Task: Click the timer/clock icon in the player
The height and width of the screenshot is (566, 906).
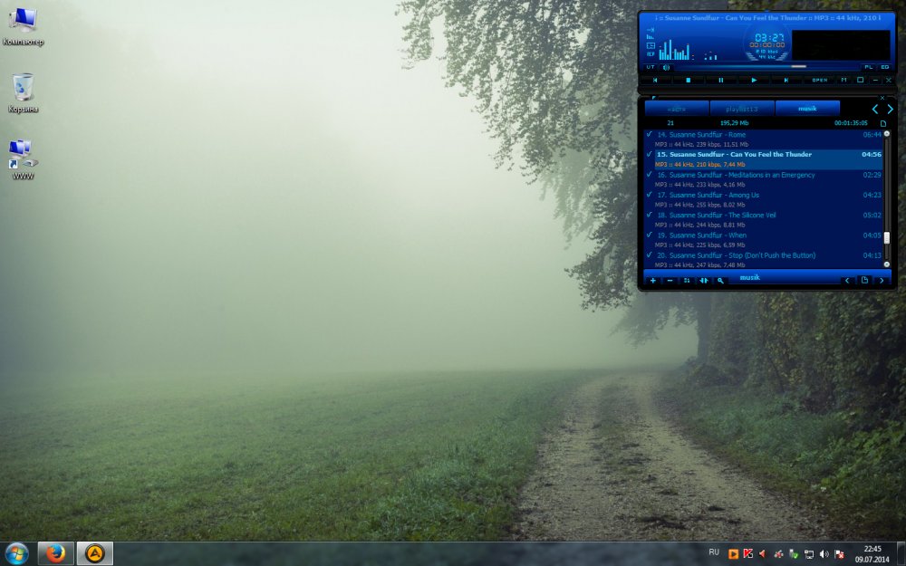Action: pos(651,45)
